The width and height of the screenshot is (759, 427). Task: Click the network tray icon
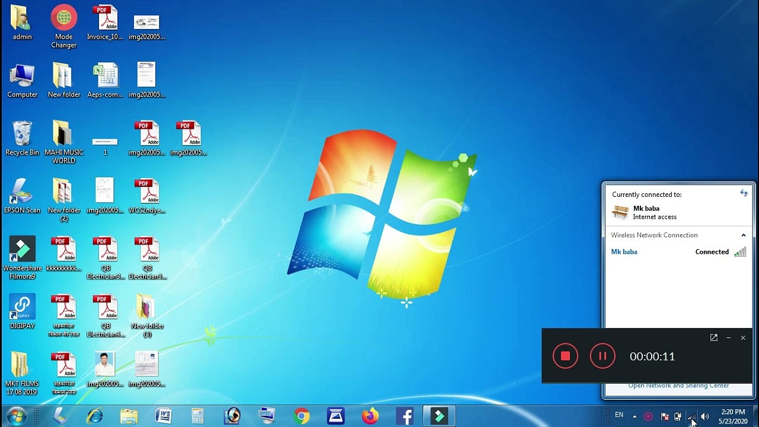(691, 416)
